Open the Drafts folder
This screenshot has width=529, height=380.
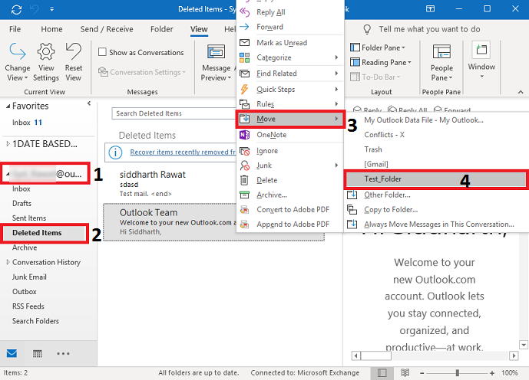(21, 203)
